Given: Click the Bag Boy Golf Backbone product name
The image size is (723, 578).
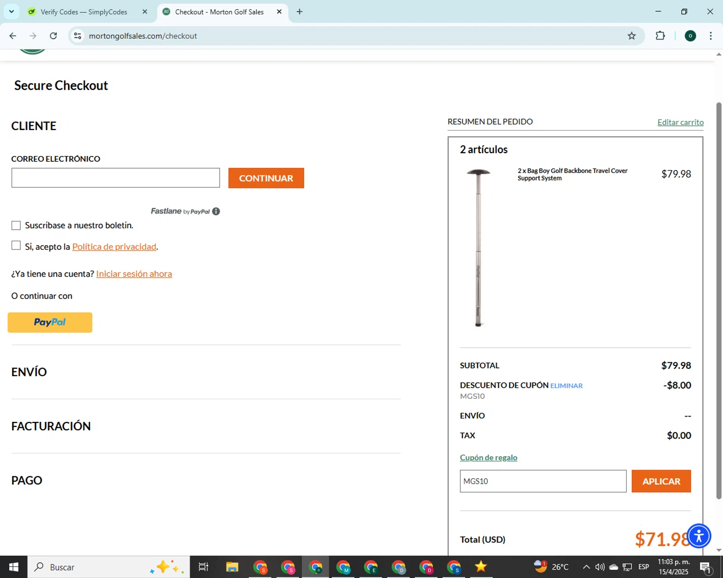Looking at the screenshot, I should click(572, 174).
